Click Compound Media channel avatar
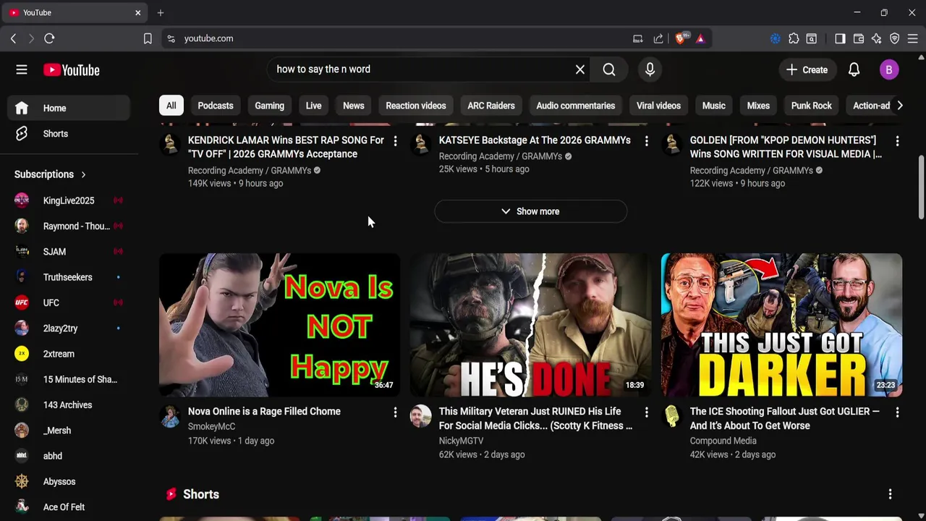The height and width of the screenshot is (521, 926). tap(672, 416)
